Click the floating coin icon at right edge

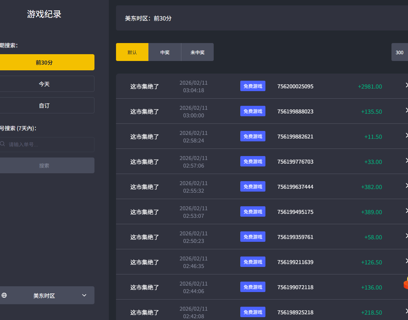click(x=405, y=283)
